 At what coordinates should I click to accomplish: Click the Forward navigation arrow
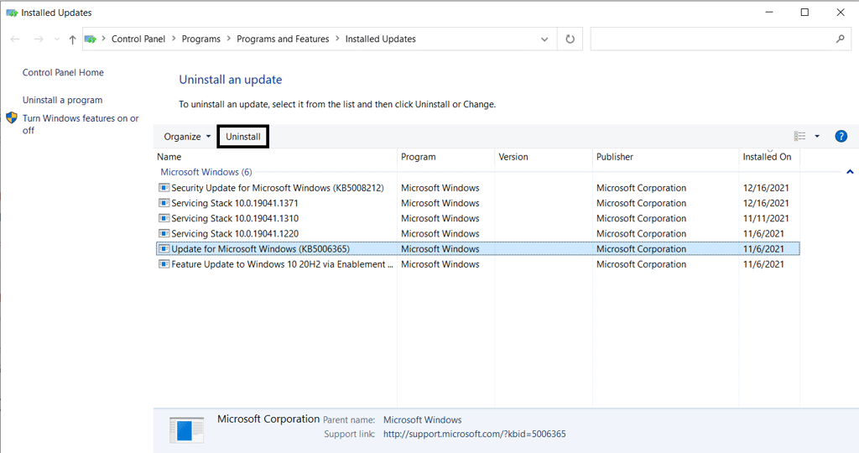pos(39,39)
